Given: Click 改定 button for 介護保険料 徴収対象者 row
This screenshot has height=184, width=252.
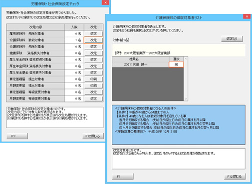Looking at the screenshot, I should click(x=93, y=40).
